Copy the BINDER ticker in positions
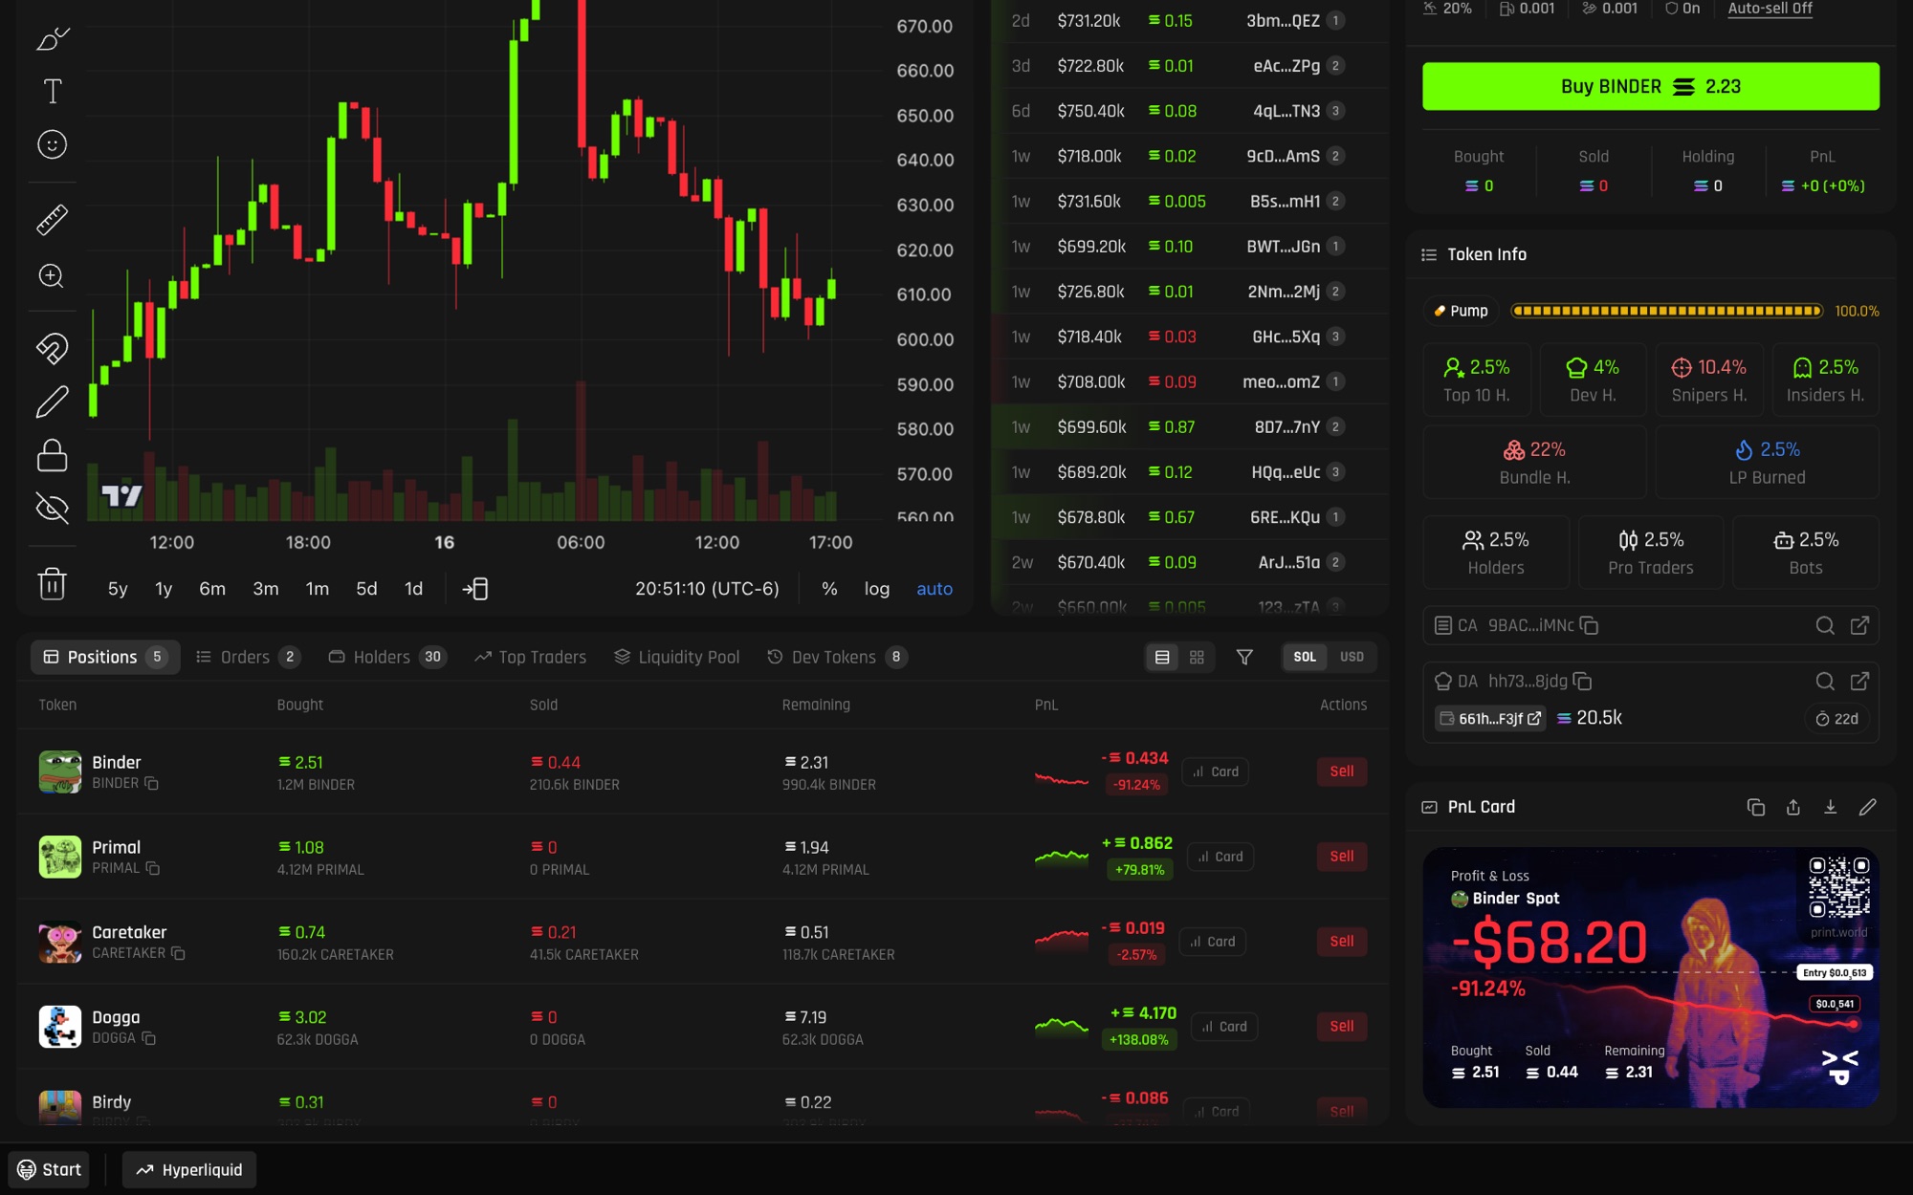This screenshot has width=1913, height=1195. coord(151,784)
